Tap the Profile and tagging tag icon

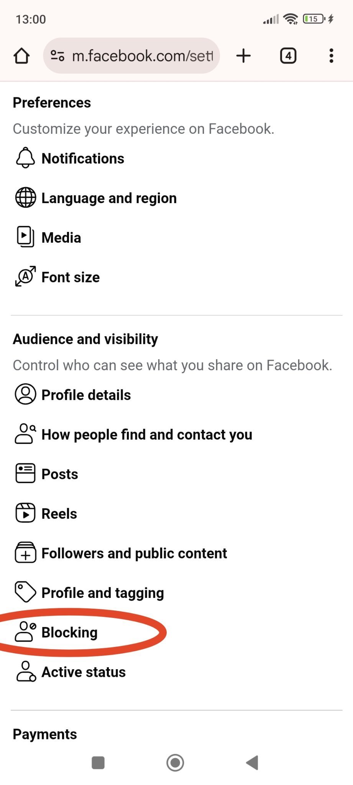(25, 592)
